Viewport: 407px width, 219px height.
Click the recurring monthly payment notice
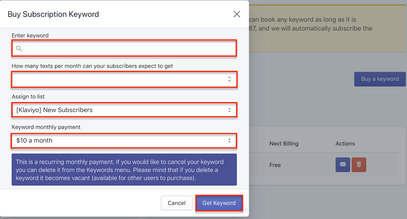(x=124, y=169)
